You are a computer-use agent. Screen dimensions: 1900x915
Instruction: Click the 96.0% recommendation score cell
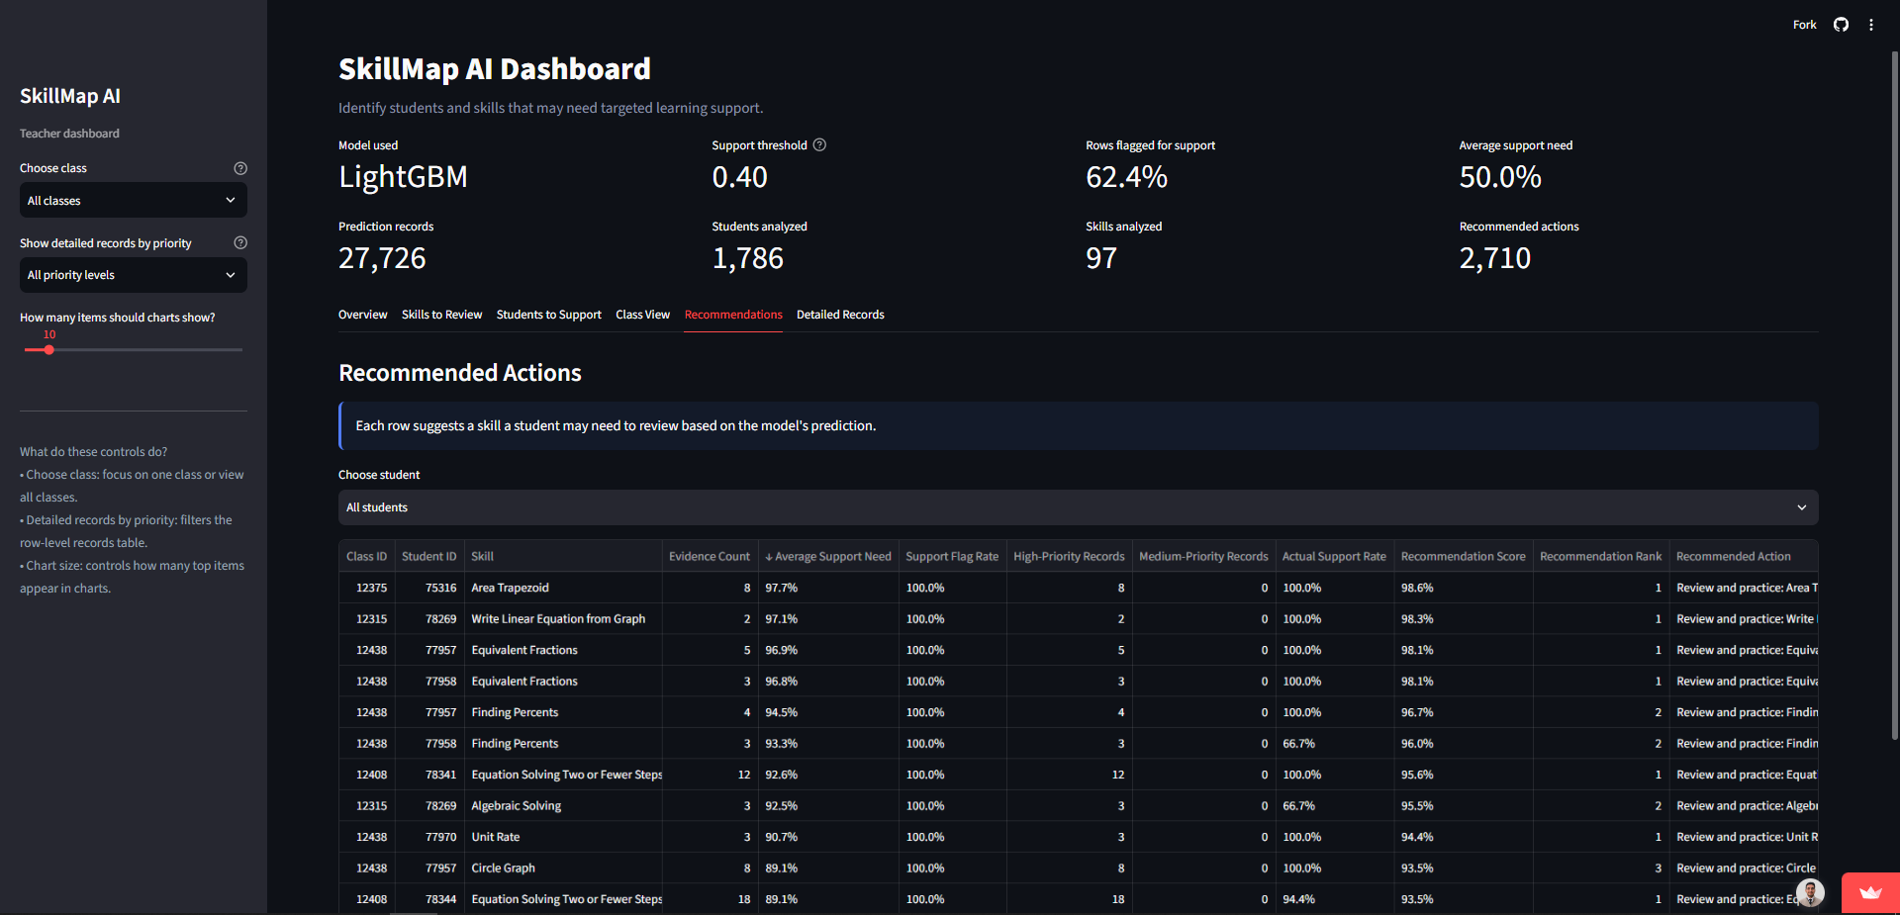tap(1463, 743)
